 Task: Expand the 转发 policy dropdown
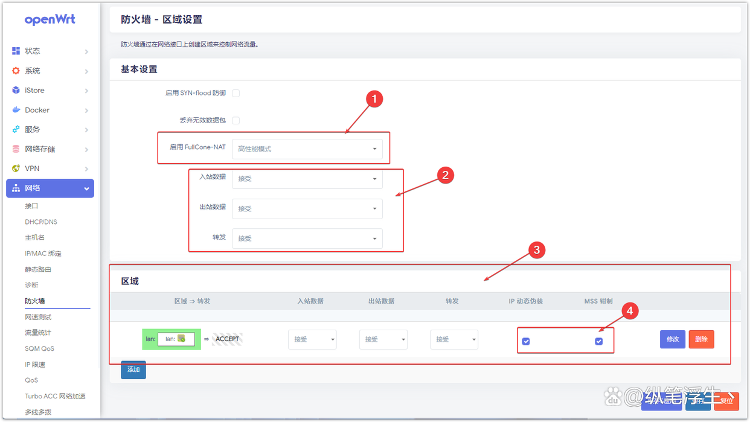click(307, 238)
